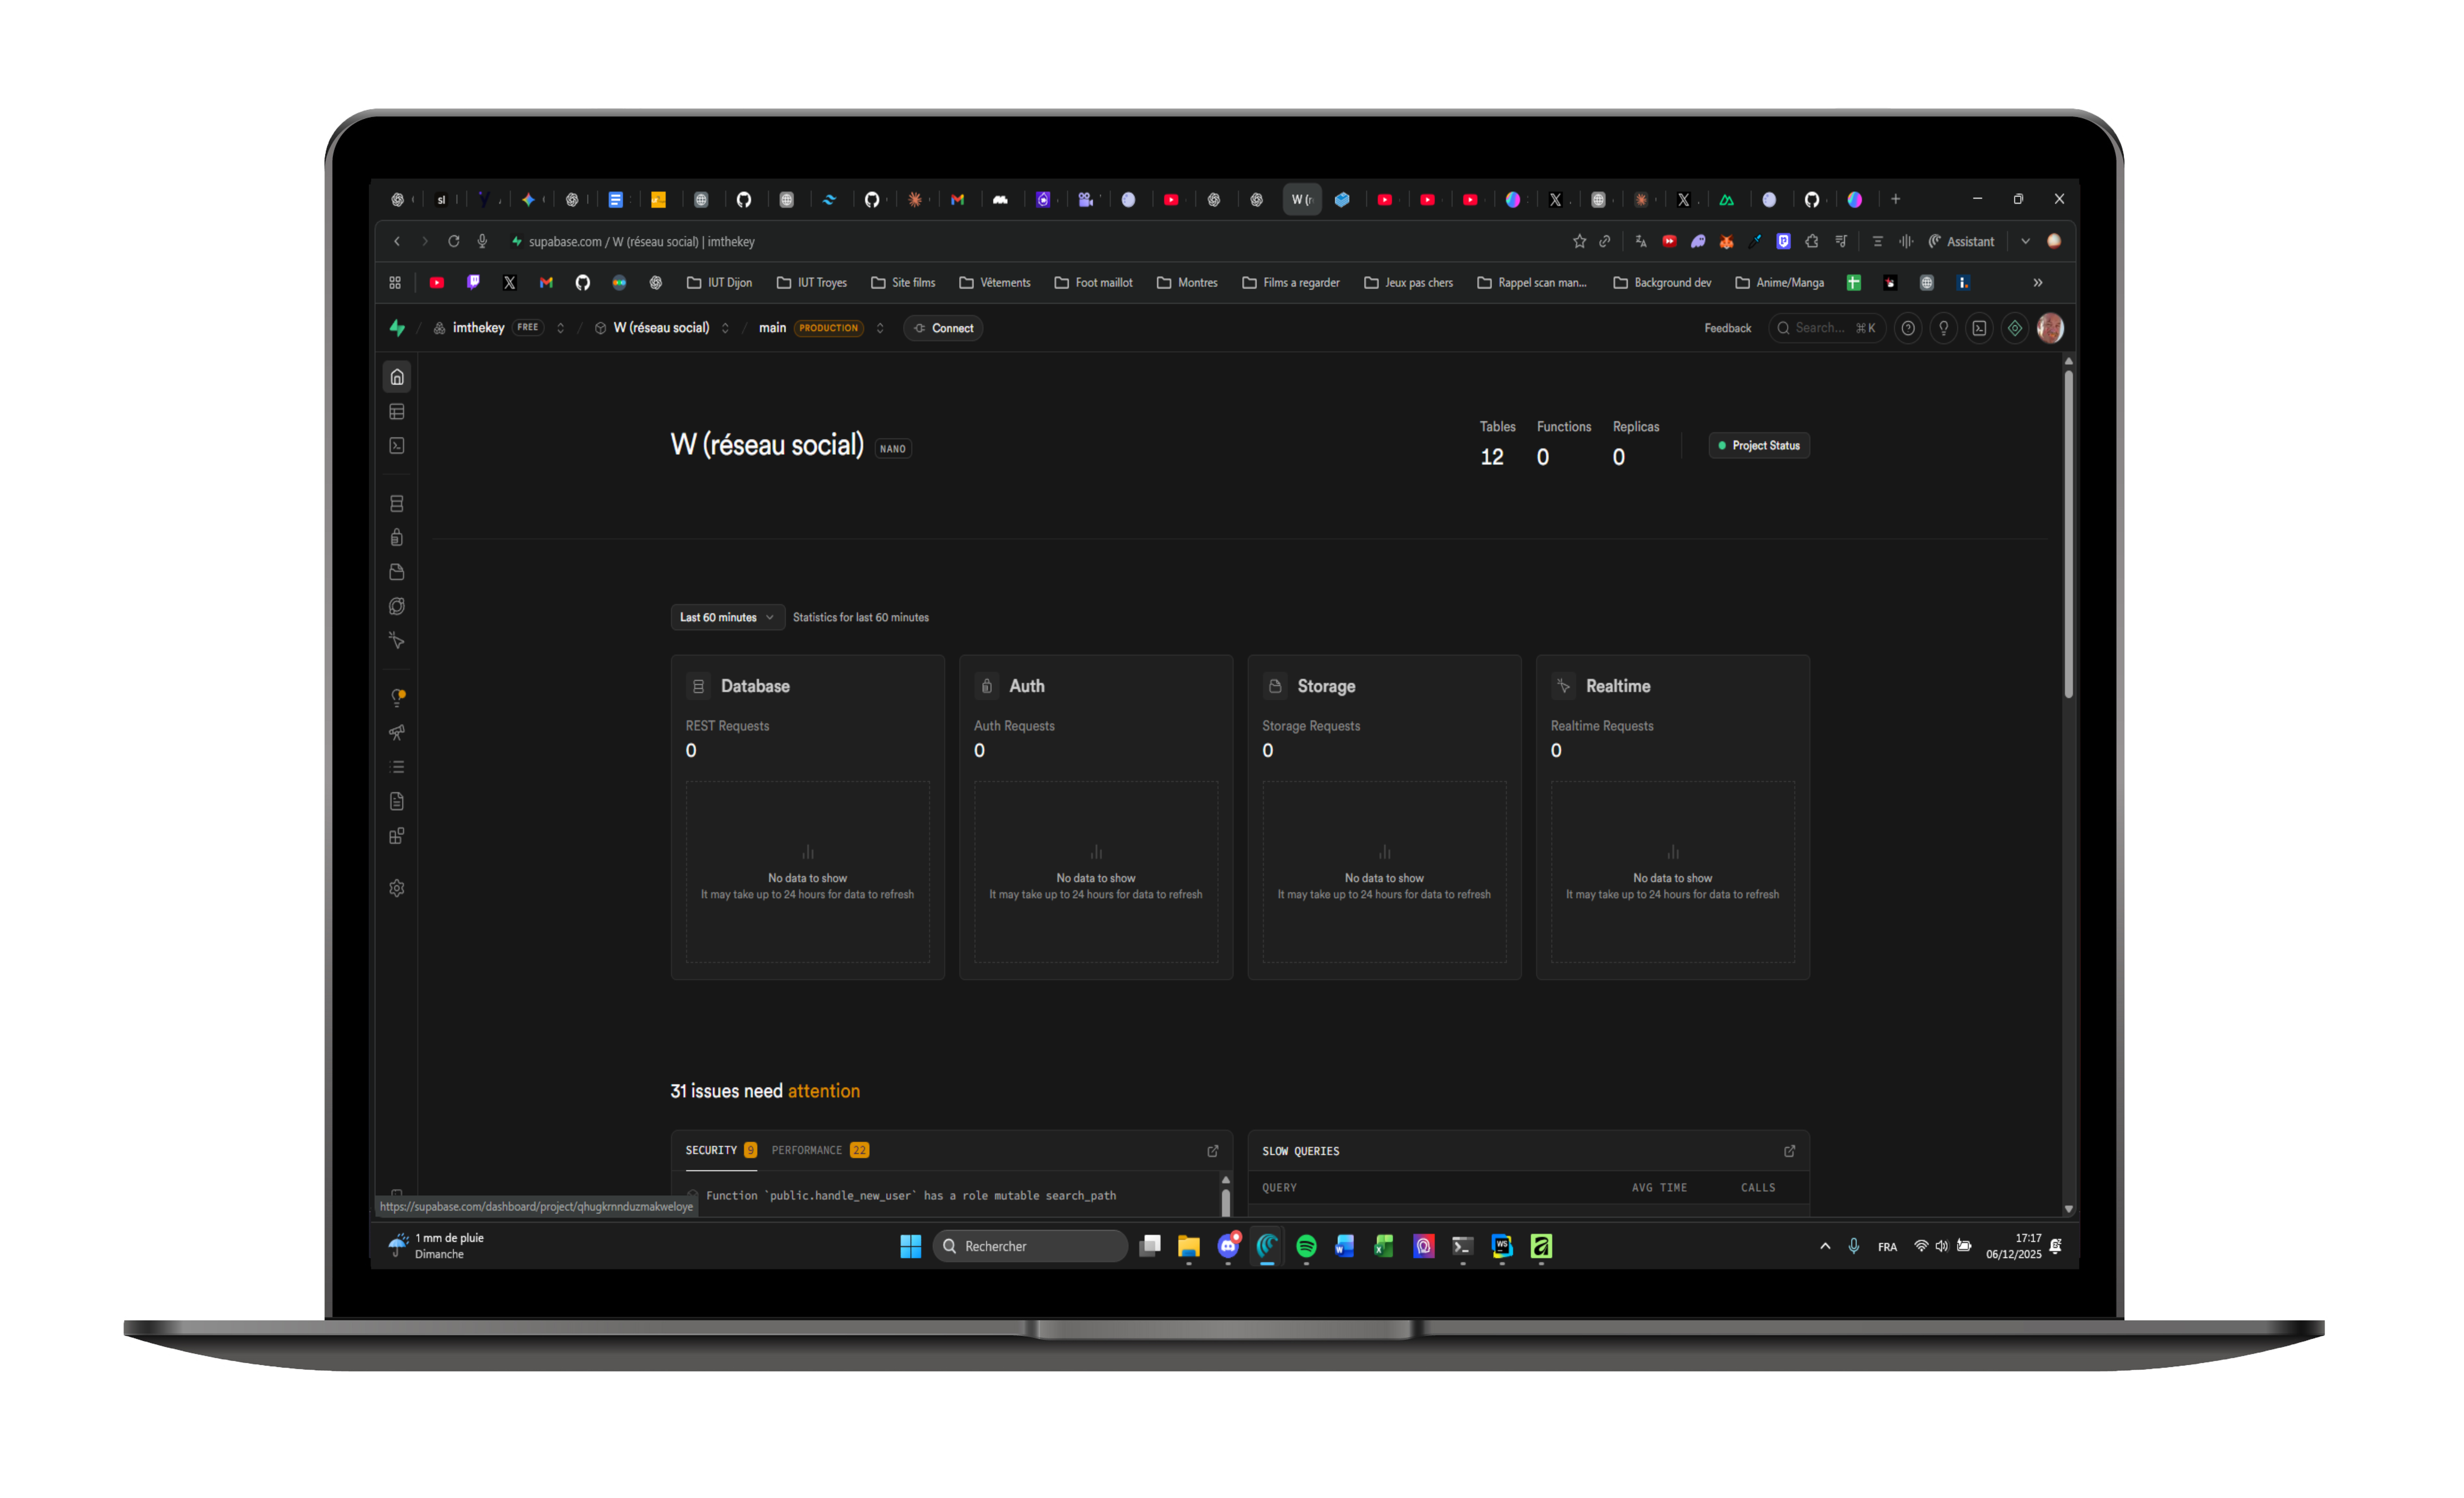Expand the W (réseau social) project switcher
The image size is (2464, 1498).
coord(725,328)
